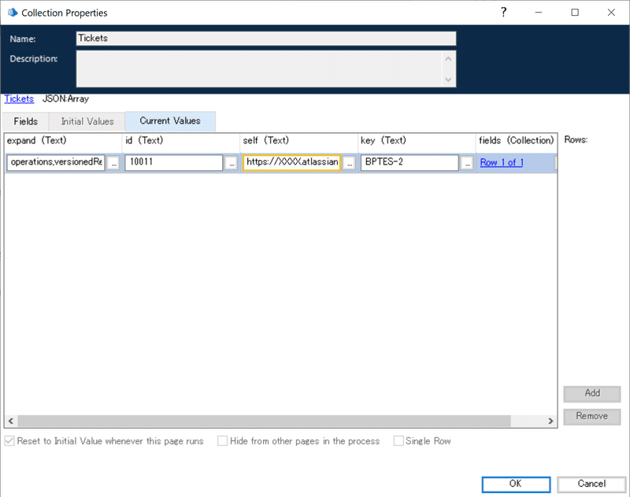Click the expand (Text) column header
Image resolution: width=630 pixels, height=497 pixels.
coord(63,141)
